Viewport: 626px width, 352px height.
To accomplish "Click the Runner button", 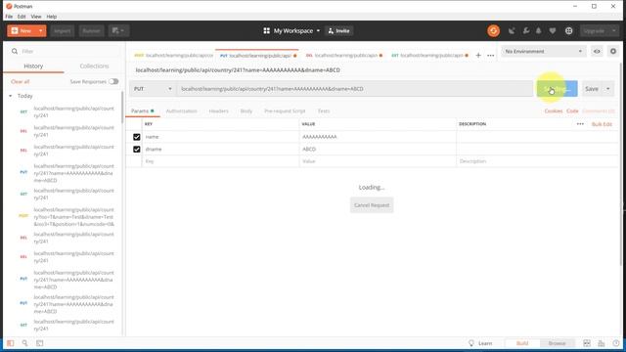I will click(x=91, y=30).
